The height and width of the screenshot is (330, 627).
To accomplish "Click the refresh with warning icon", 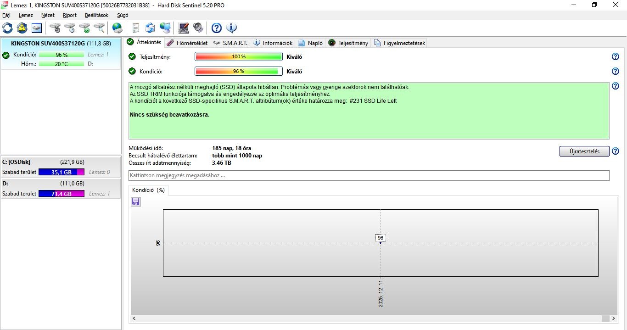I will [22, 28].
